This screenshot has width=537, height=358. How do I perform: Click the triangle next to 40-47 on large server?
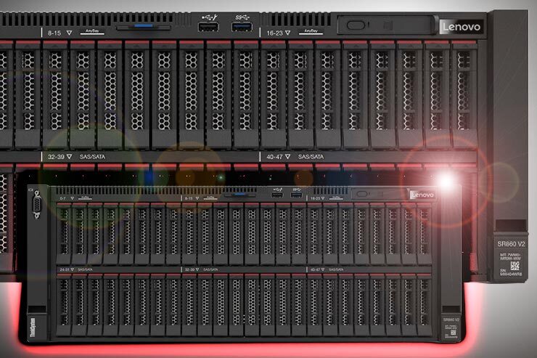pyautogui.click(x=288, y=156)
